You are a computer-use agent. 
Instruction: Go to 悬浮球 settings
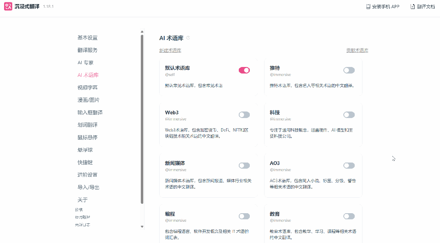(x=85, y=150)
